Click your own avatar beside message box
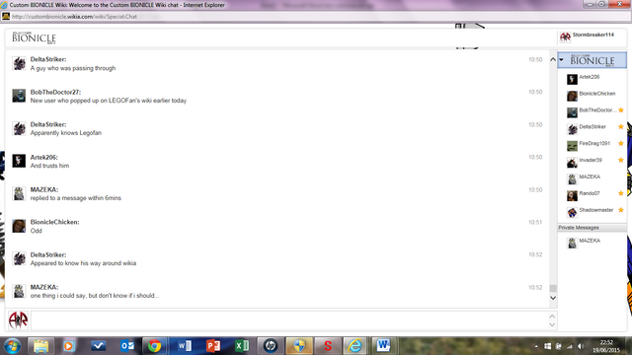Image resolution: width=632 pixels, height=355 pixels. point(18,320)
